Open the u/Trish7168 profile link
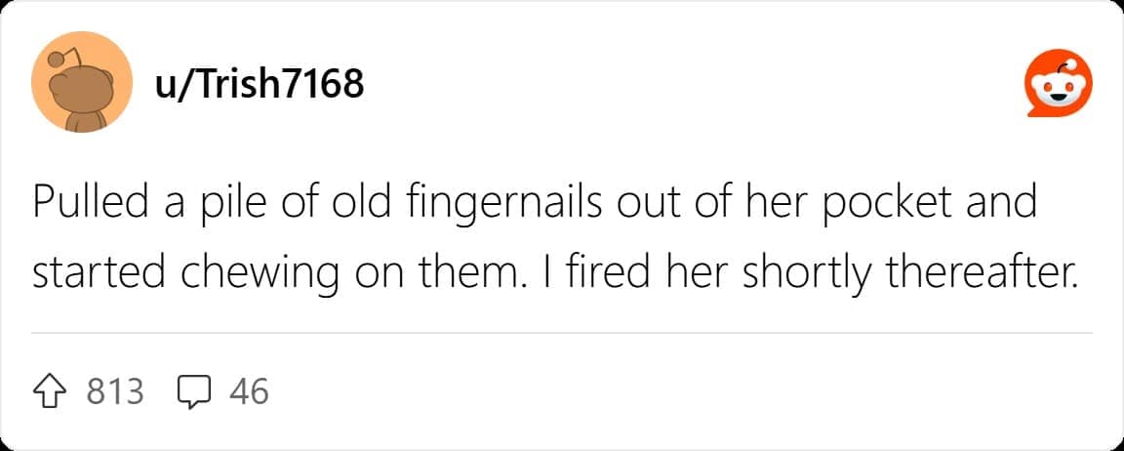 point(259,85)
